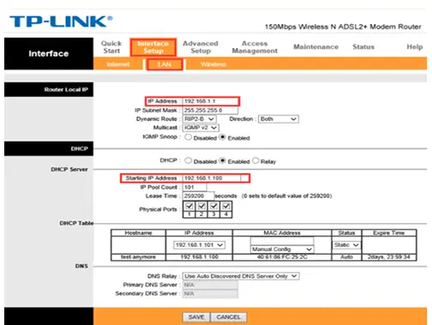This screenshot has width=432, height=325.
Task: Expand the Dynamic Route RIP2-B dropdown
Action: pos(200,119)
